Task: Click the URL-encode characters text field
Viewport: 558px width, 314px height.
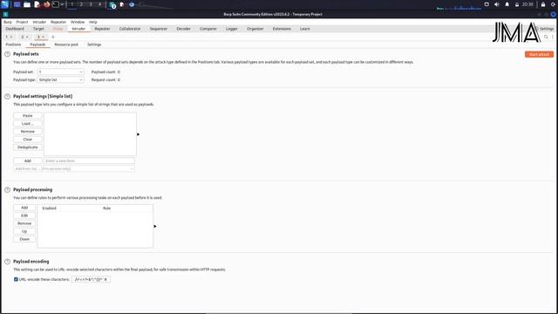Action: (x=91, y=279)
